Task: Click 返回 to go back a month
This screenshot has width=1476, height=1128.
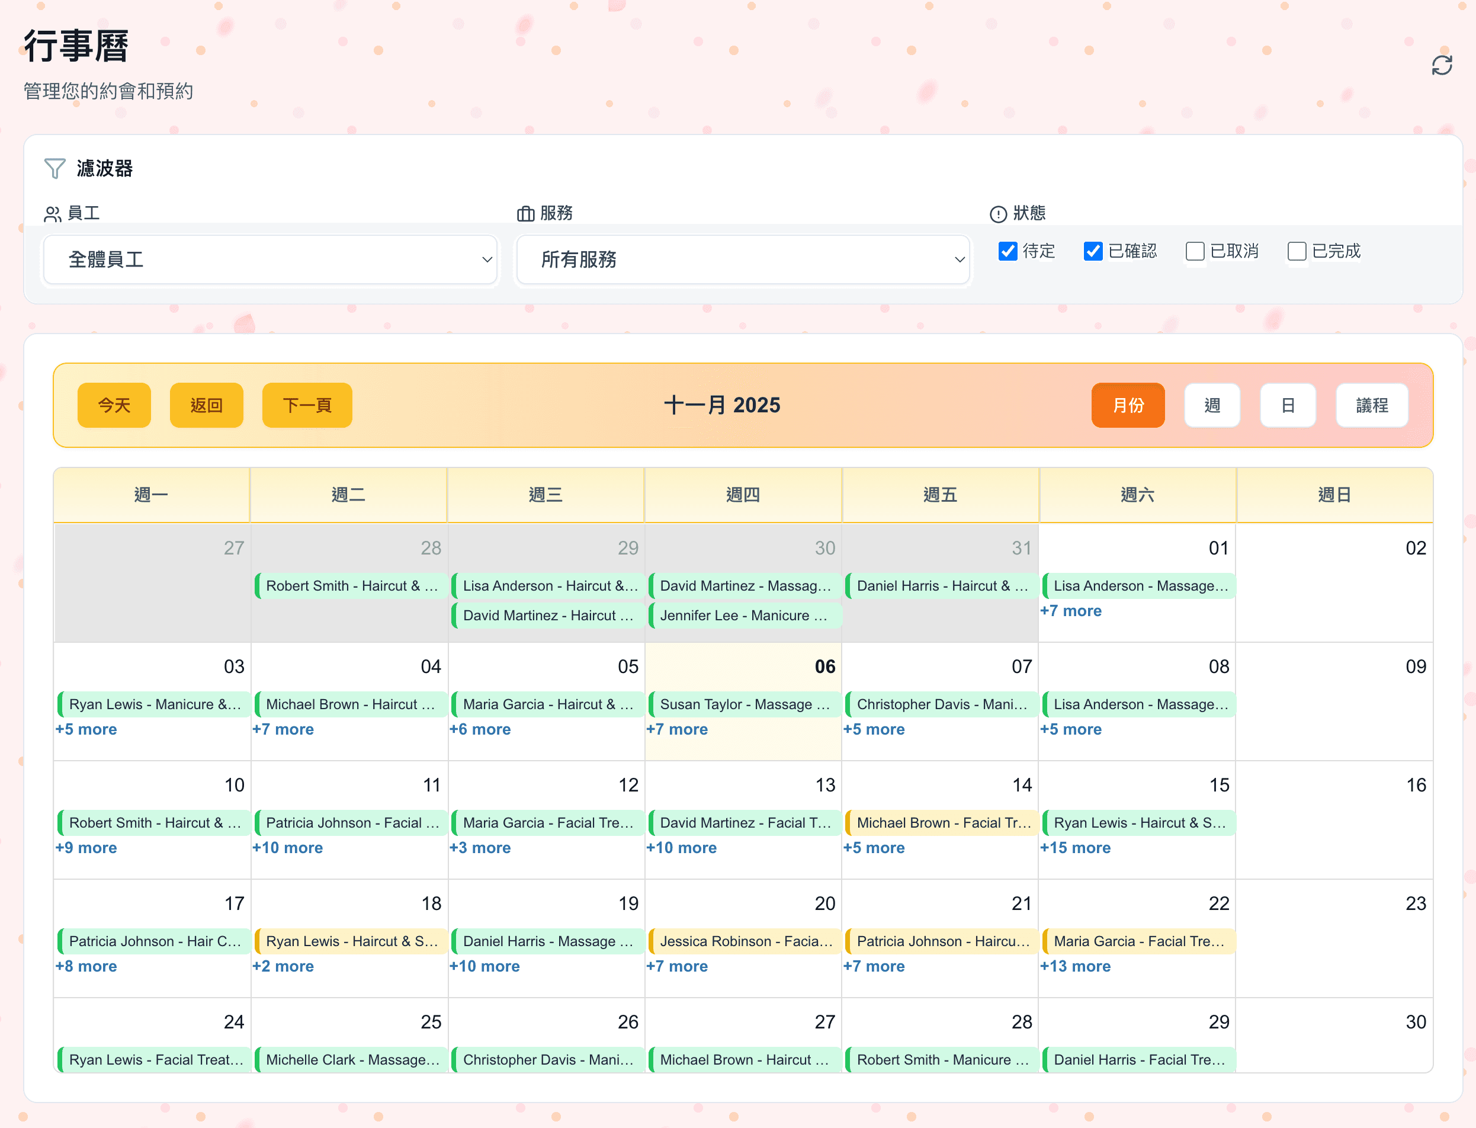Action: coord(206,405)
